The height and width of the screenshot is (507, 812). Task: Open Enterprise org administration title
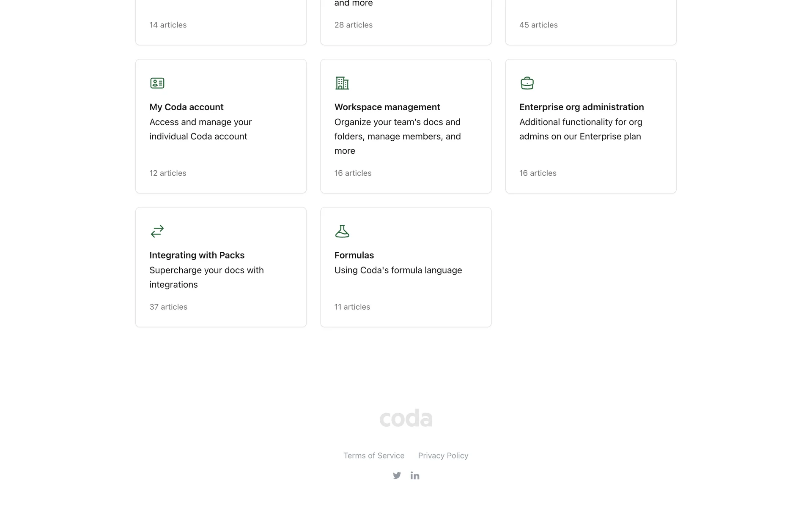click(x=582, y=107)
